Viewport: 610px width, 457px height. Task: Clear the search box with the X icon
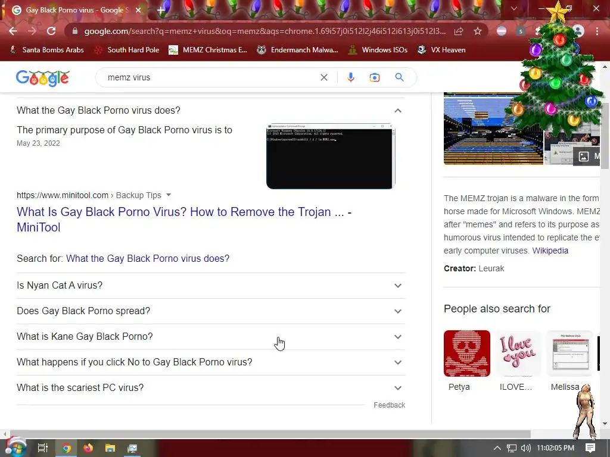click(323, 77)
